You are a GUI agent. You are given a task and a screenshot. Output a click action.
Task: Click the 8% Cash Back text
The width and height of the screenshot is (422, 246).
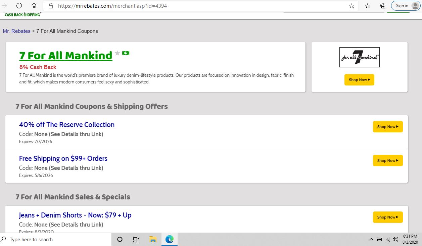38,67
